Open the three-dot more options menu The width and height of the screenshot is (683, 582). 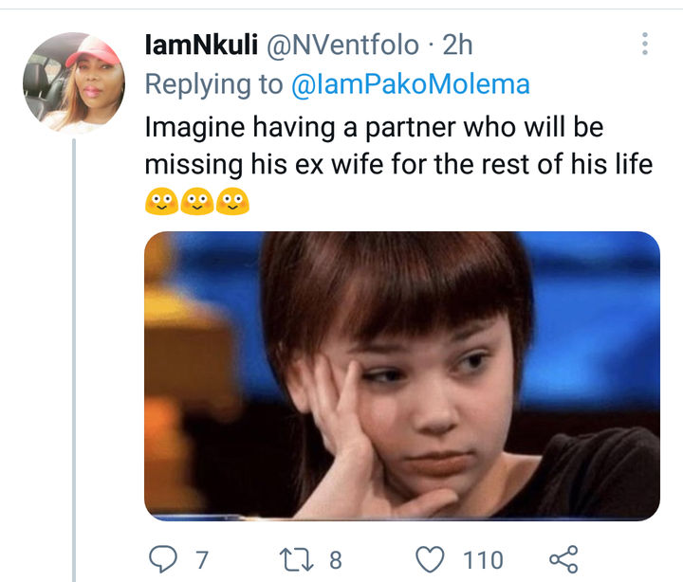[x=645, y=44]
